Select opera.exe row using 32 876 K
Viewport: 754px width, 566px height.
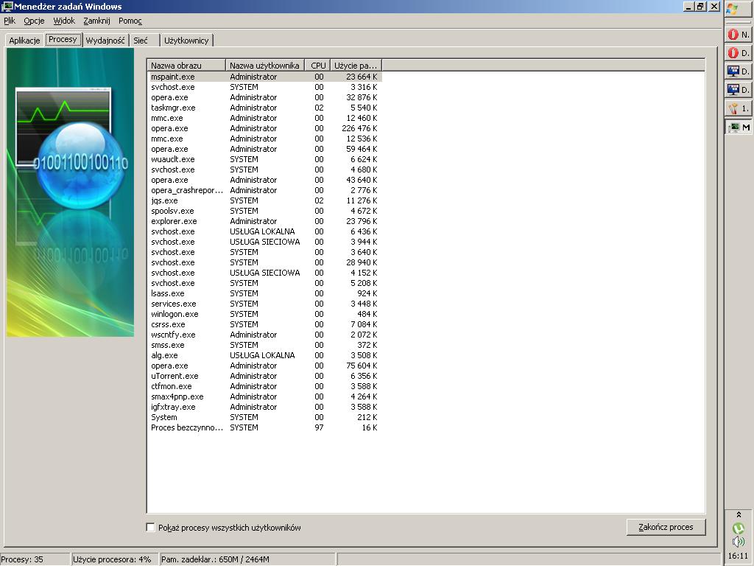point(264,97)
